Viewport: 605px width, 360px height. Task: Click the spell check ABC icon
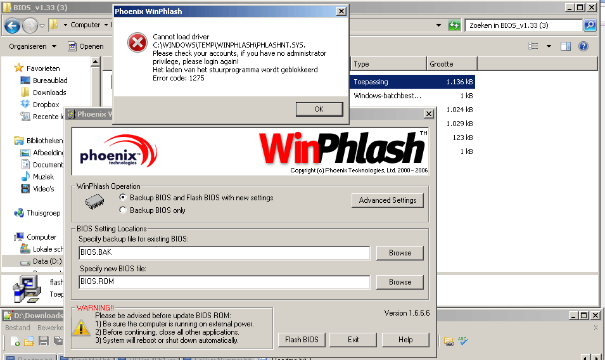pos(462,341)
